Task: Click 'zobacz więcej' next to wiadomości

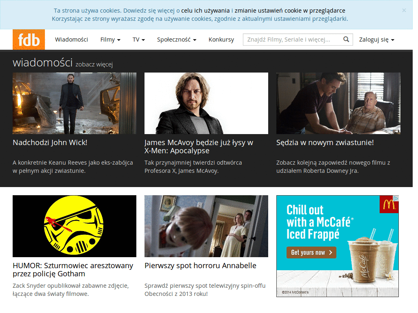Action: pos(94,64)
